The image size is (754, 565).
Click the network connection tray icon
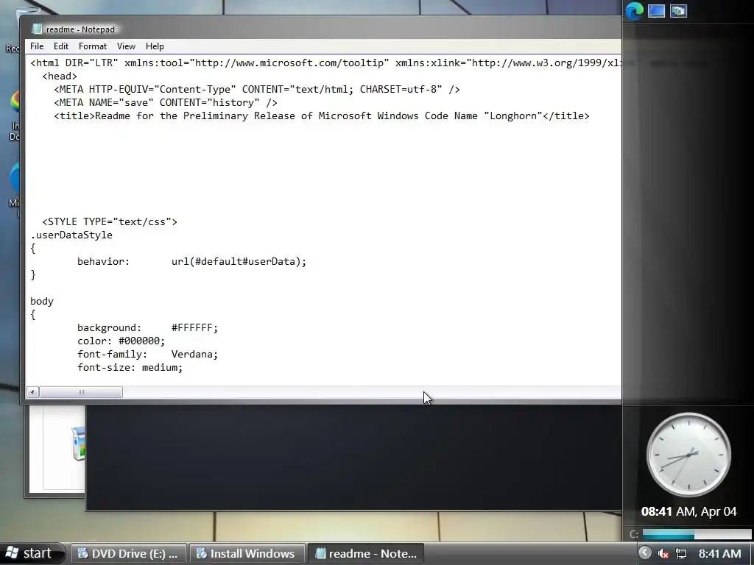[x=681, y=554]
